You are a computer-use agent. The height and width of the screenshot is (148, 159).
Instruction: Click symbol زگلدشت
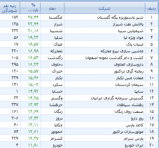click(55, 58)
